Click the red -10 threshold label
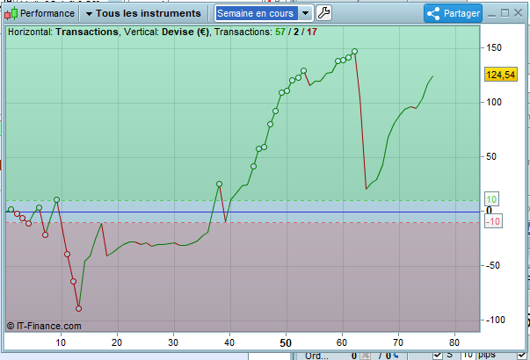Viewport: 530px width, 360px height. (493, 221)
